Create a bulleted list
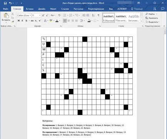Screen dimensions: 167x139 point(65,15)
